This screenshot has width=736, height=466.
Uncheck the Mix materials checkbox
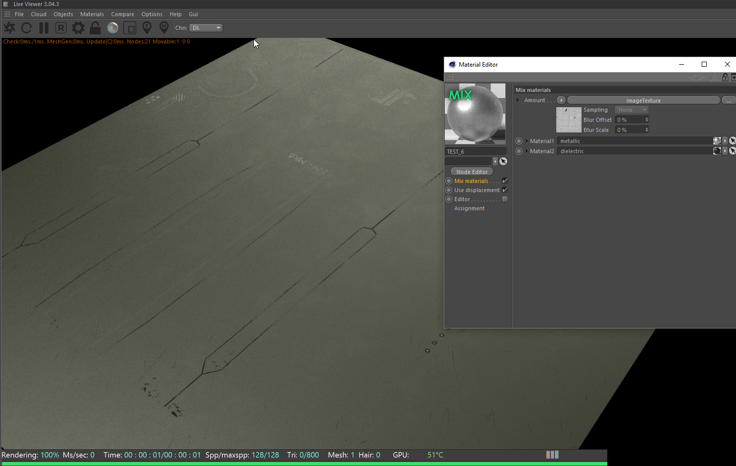[505, 181]
